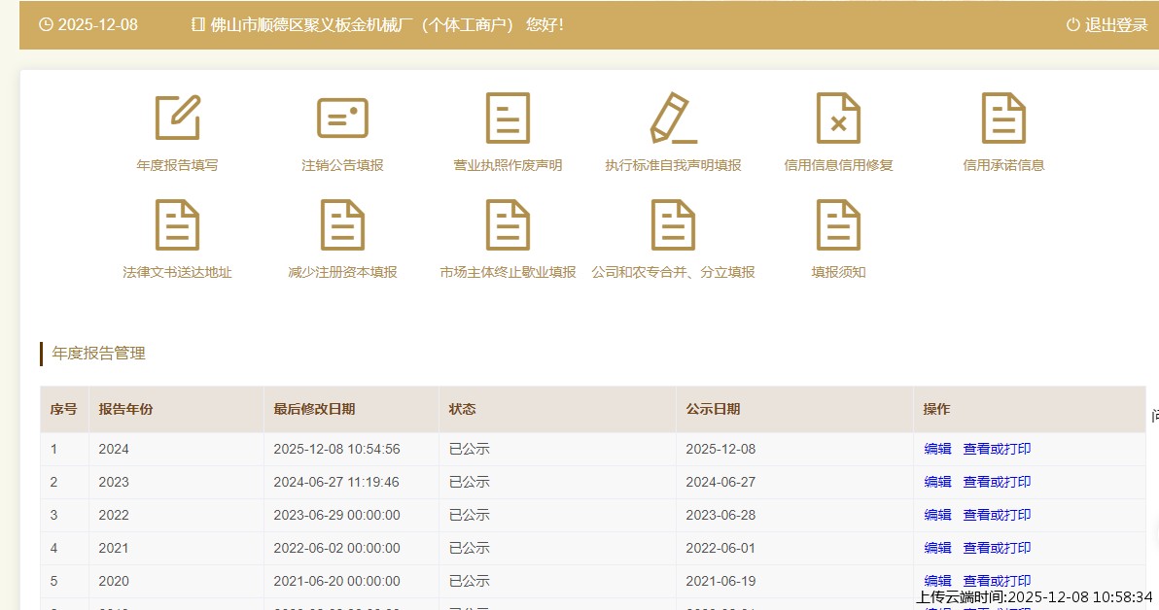Click the 减少注册资本填报 icon

[x=342, y=225]
